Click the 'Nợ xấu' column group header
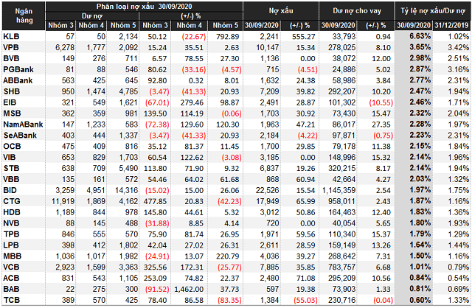 click(x=281, y=11)
